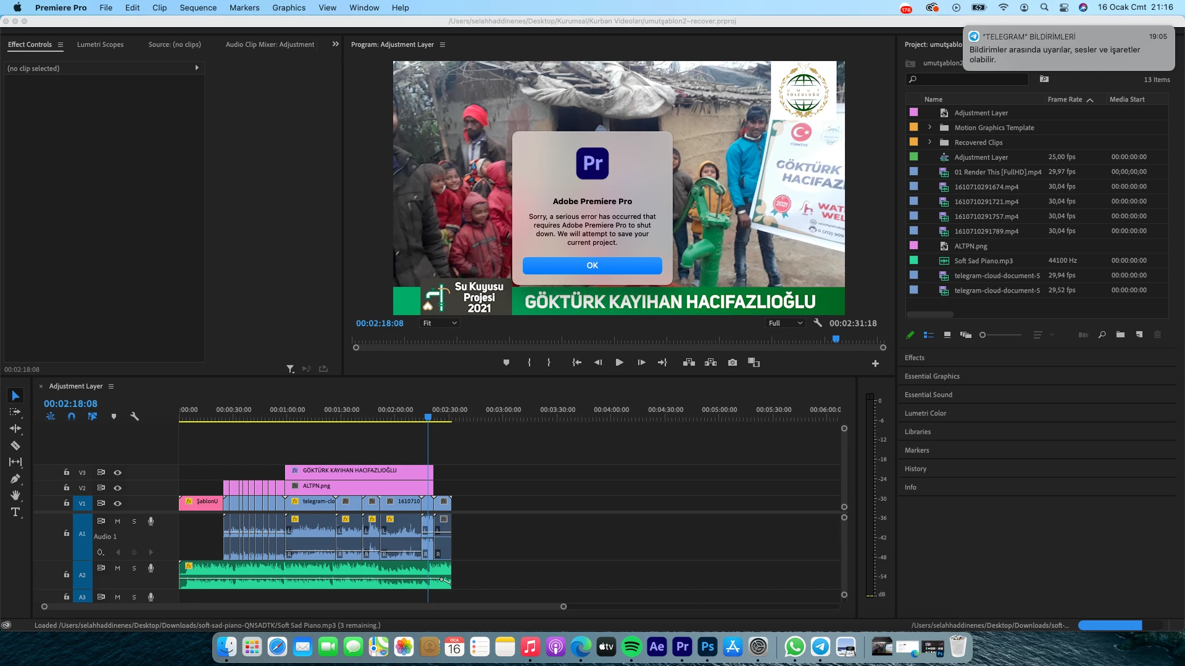Screen dimensions: 1185x666
Task: Open the Full playback resolution dropdown
Action: pos(785,323)
